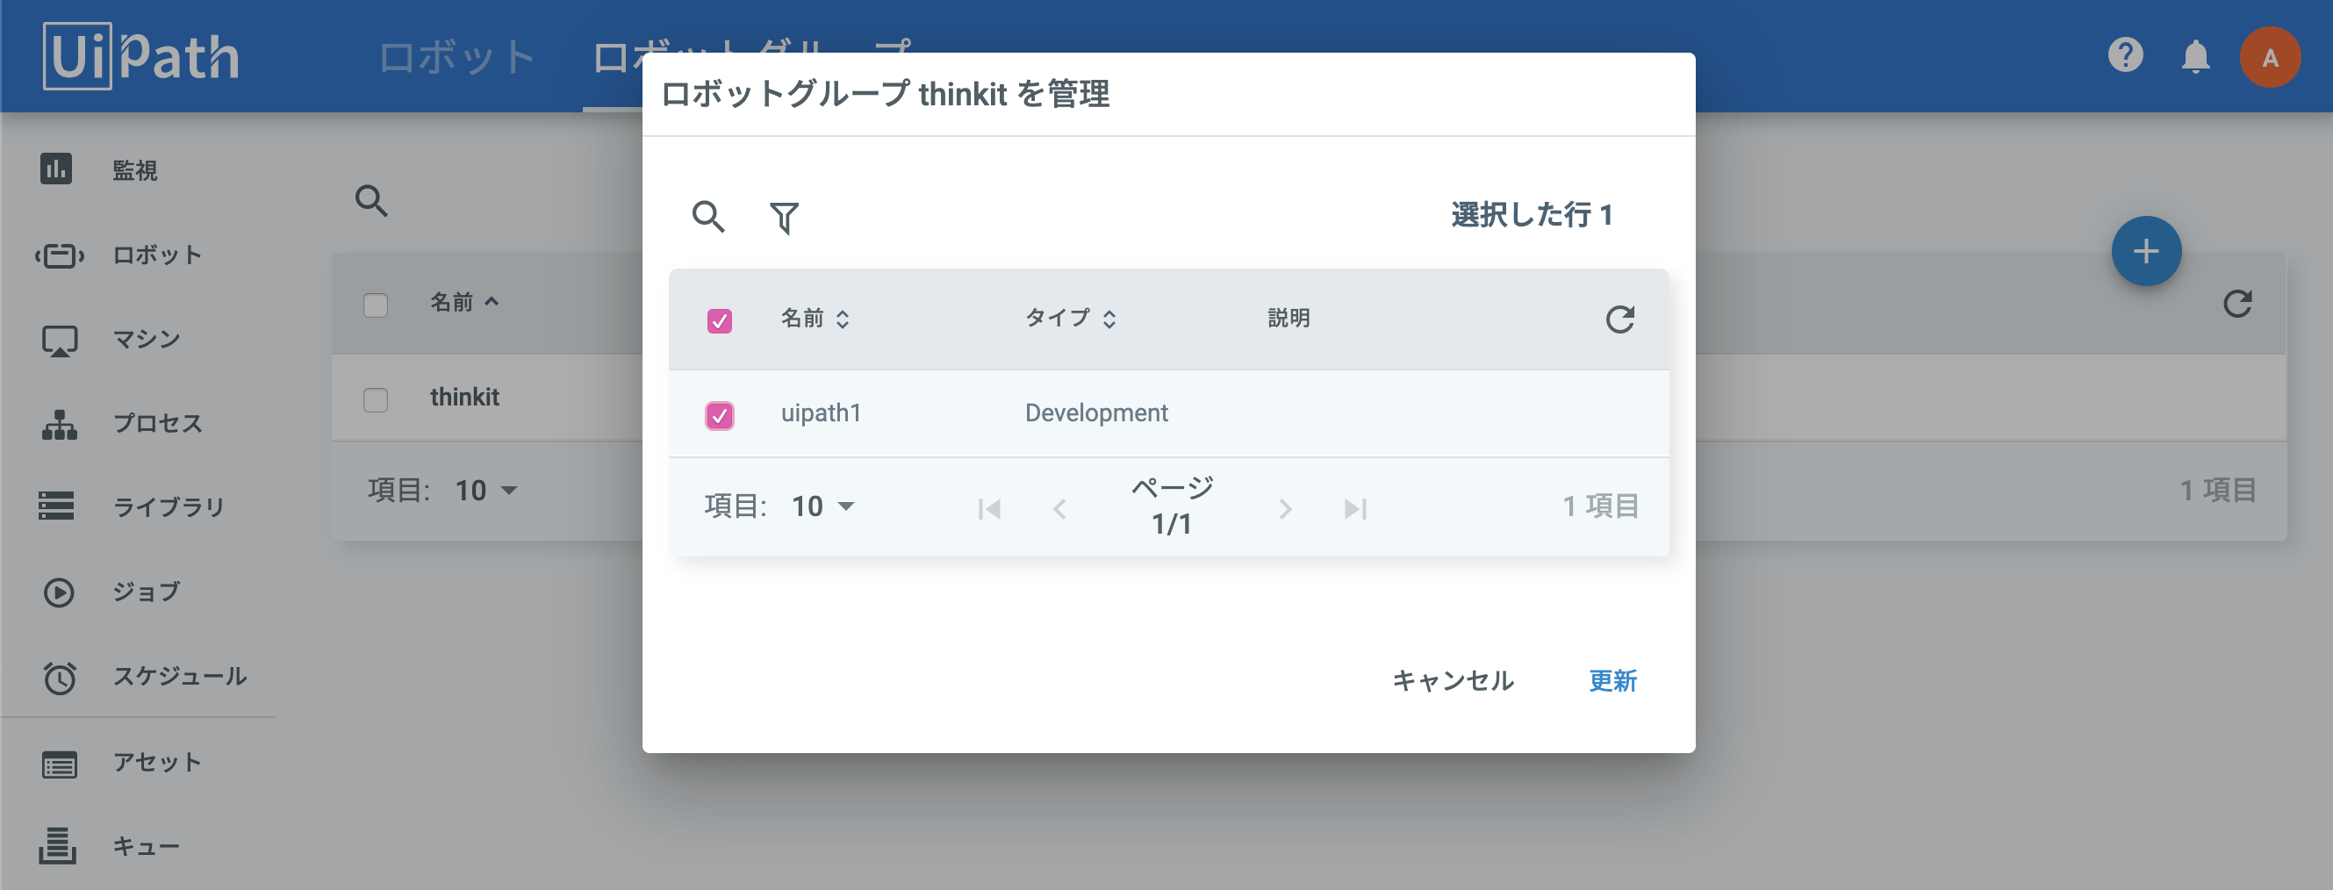This screenshot has height=890, width=2333.
Task: Click the library (ライブラリ) sidebar icon
Action: 56,506
